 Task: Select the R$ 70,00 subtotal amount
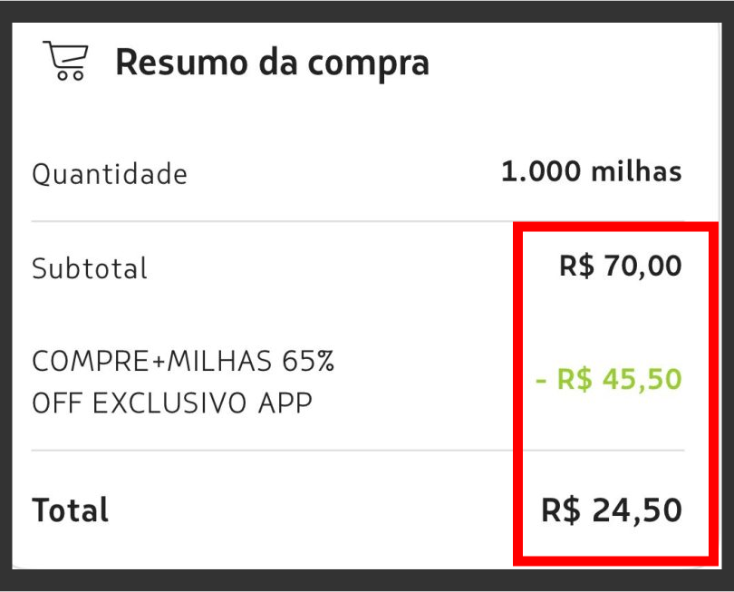click(620, 267)
